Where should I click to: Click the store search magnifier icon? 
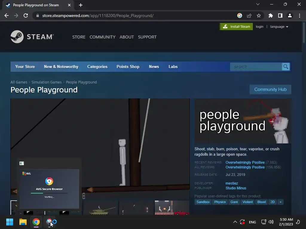click(286, 67)
